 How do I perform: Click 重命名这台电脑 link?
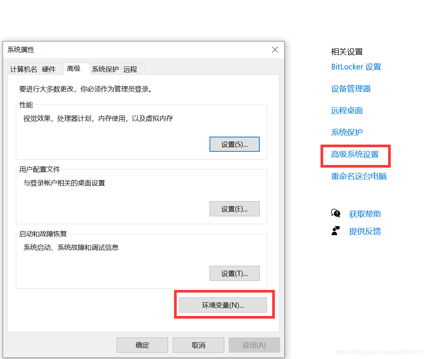(359, 176)
